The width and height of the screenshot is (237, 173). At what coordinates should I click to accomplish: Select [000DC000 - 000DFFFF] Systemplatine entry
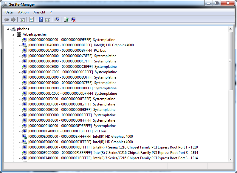click(x=72, y=94)
